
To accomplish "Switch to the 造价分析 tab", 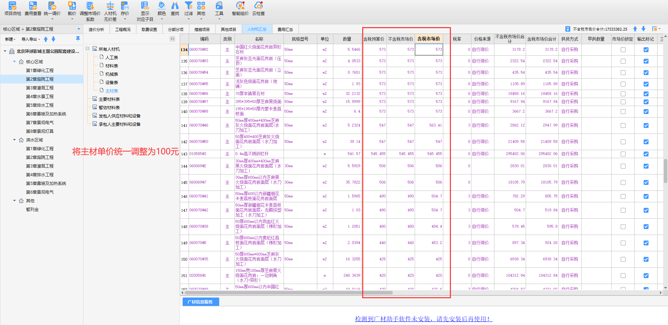I will click(96, 30).
